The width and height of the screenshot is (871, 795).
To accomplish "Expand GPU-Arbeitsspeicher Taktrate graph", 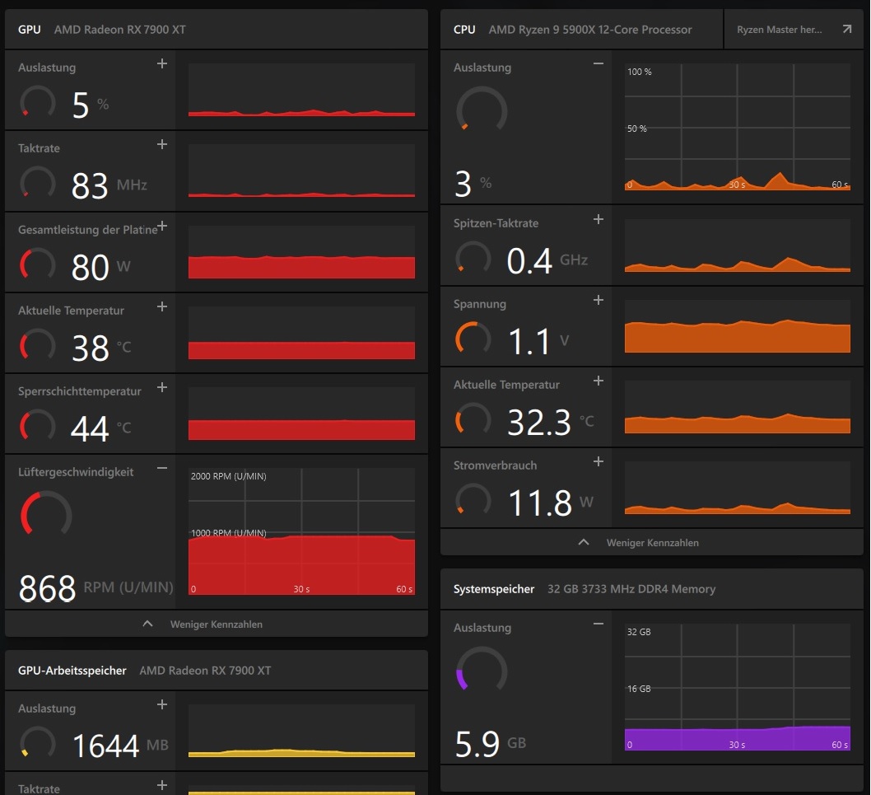I will coord(161,785).
